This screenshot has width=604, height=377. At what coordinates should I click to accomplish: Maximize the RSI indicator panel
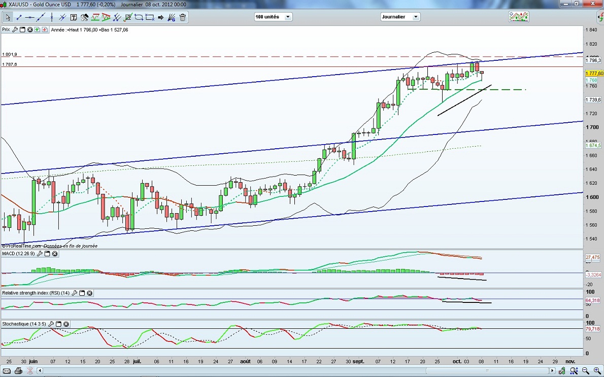82,293
